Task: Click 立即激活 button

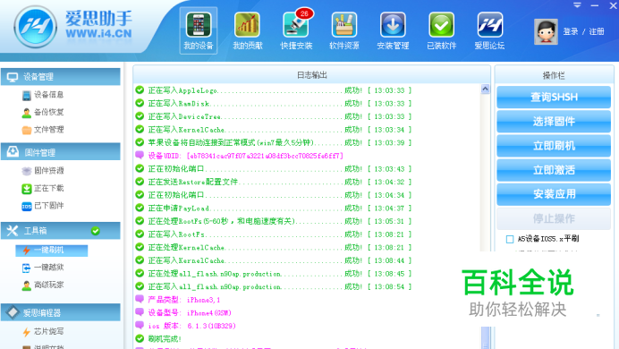Action: pos(554,170)
